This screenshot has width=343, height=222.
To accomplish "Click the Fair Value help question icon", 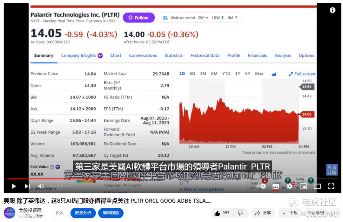I will point(52,167).
